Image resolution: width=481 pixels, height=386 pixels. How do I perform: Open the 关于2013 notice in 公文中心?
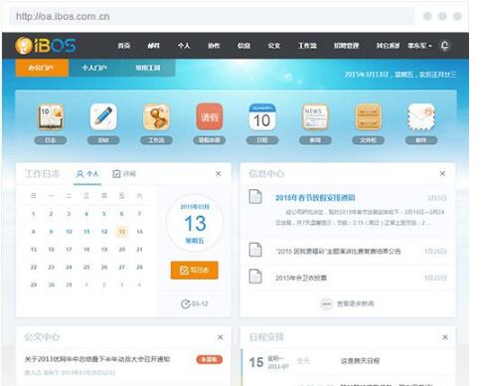point(97,359)
